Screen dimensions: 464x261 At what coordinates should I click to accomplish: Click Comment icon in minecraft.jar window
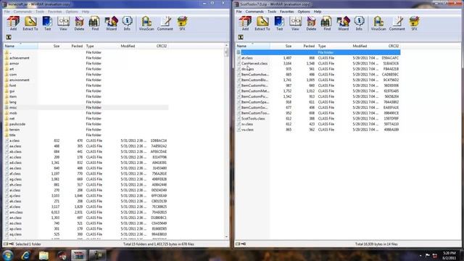click(165, 23)
